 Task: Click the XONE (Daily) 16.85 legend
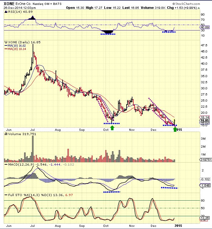pyautogui.click(x=24, y=42)
